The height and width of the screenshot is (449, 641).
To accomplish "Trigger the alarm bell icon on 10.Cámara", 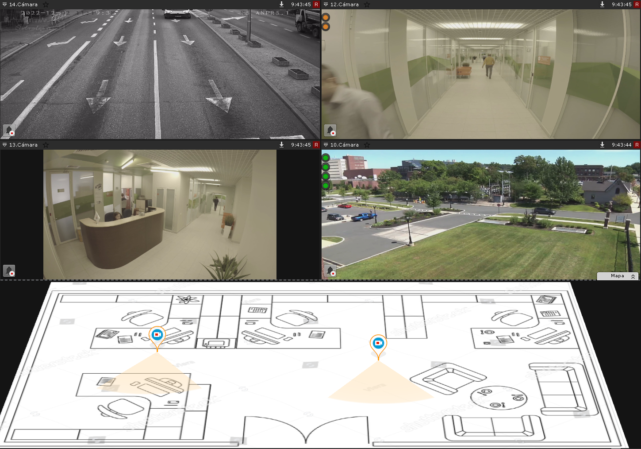I will (x=330, y=271).
